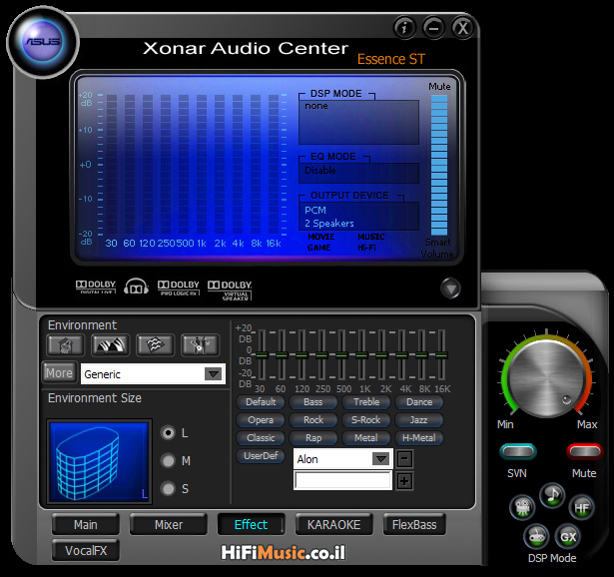Click the DSP MODE none display box
This screenshot has height=577, width=614.
point(358,122)
